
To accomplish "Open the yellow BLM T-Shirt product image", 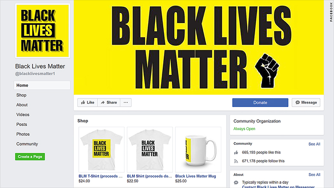I will (101, 149).
